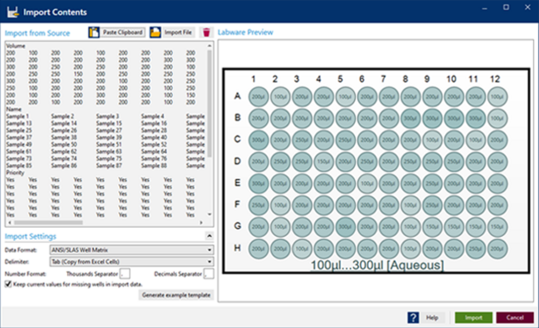Click the 'Import from Source' heading

coord(37,33)
